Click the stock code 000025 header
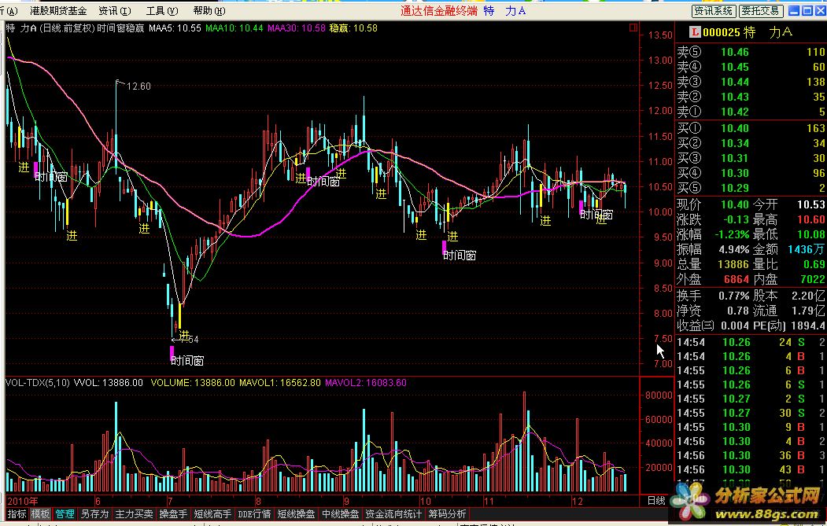Viewport: 827px width, 526px height. point(722,33)
